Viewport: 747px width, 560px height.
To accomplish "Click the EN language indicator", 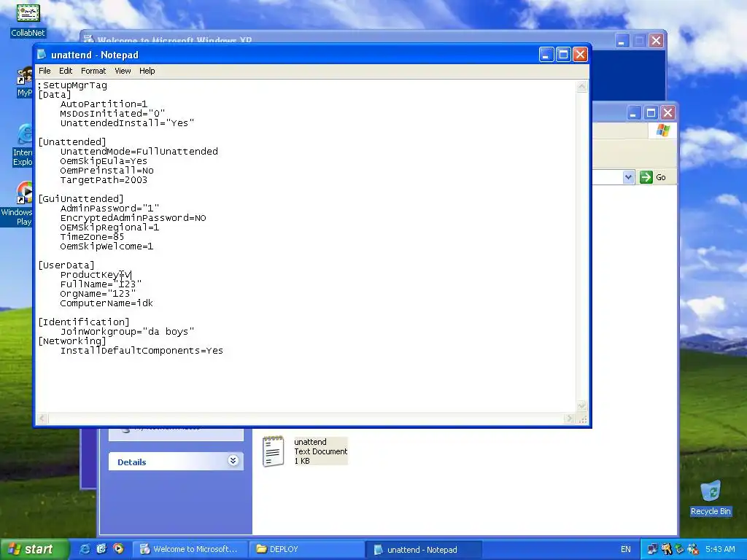I will point(625,549).
